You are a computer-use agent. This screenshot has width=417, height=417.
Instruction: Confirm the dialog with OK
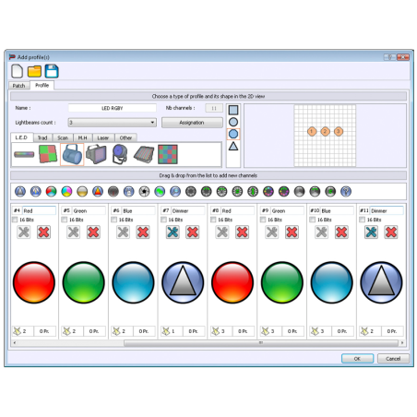[357, 359]
